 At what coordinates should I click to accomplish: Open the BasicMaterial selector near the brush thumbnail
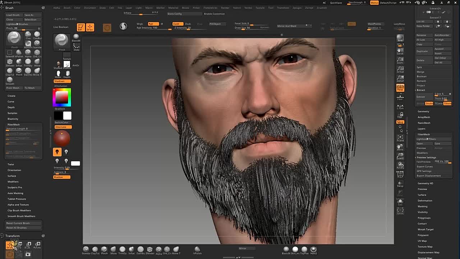tap(76, 37)
